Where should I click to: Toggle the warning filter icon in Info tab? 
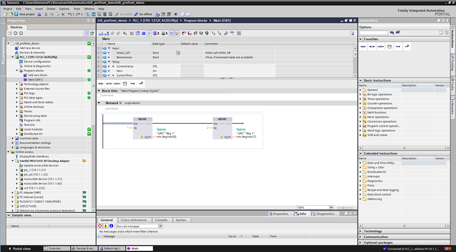[105, 226]
